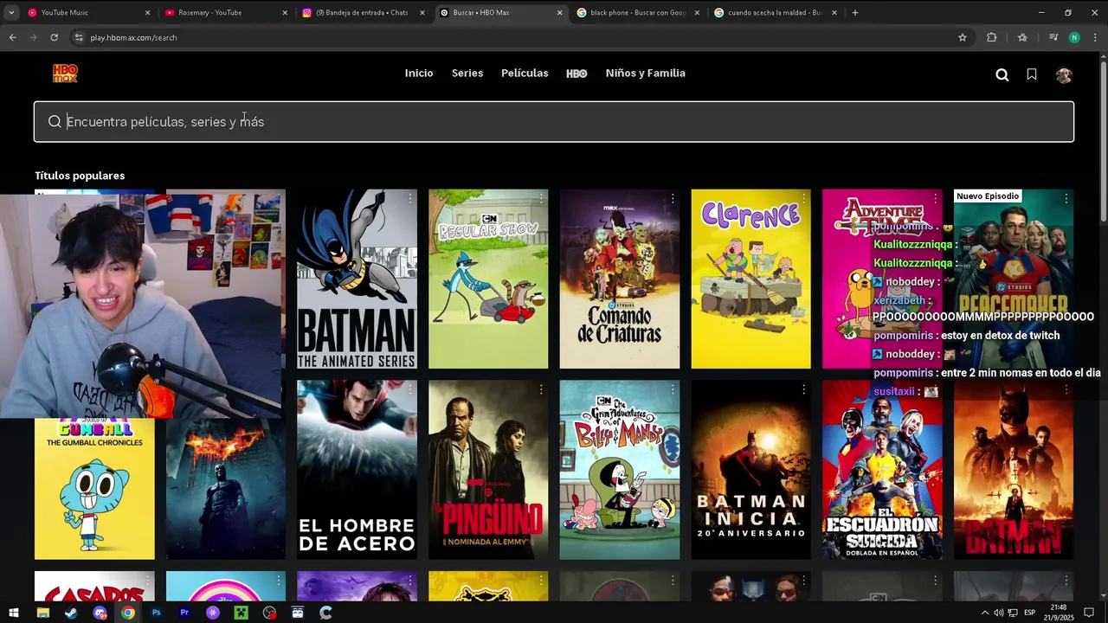Open Chrome media control music-list icon
The image size is (1108, 623).
1053,37
